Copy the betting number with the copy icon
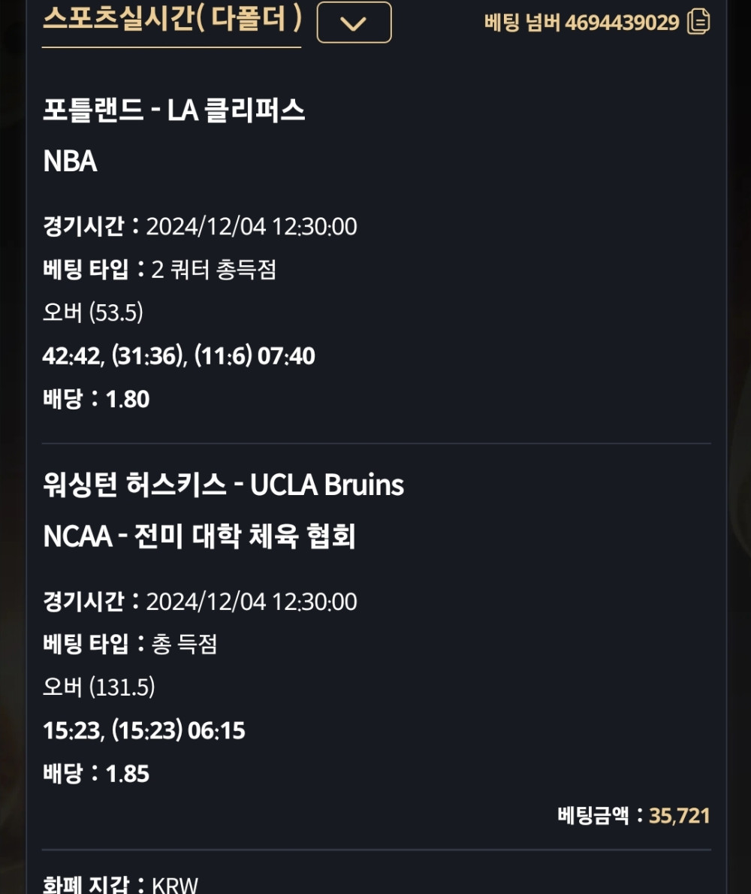 [698, 22]
